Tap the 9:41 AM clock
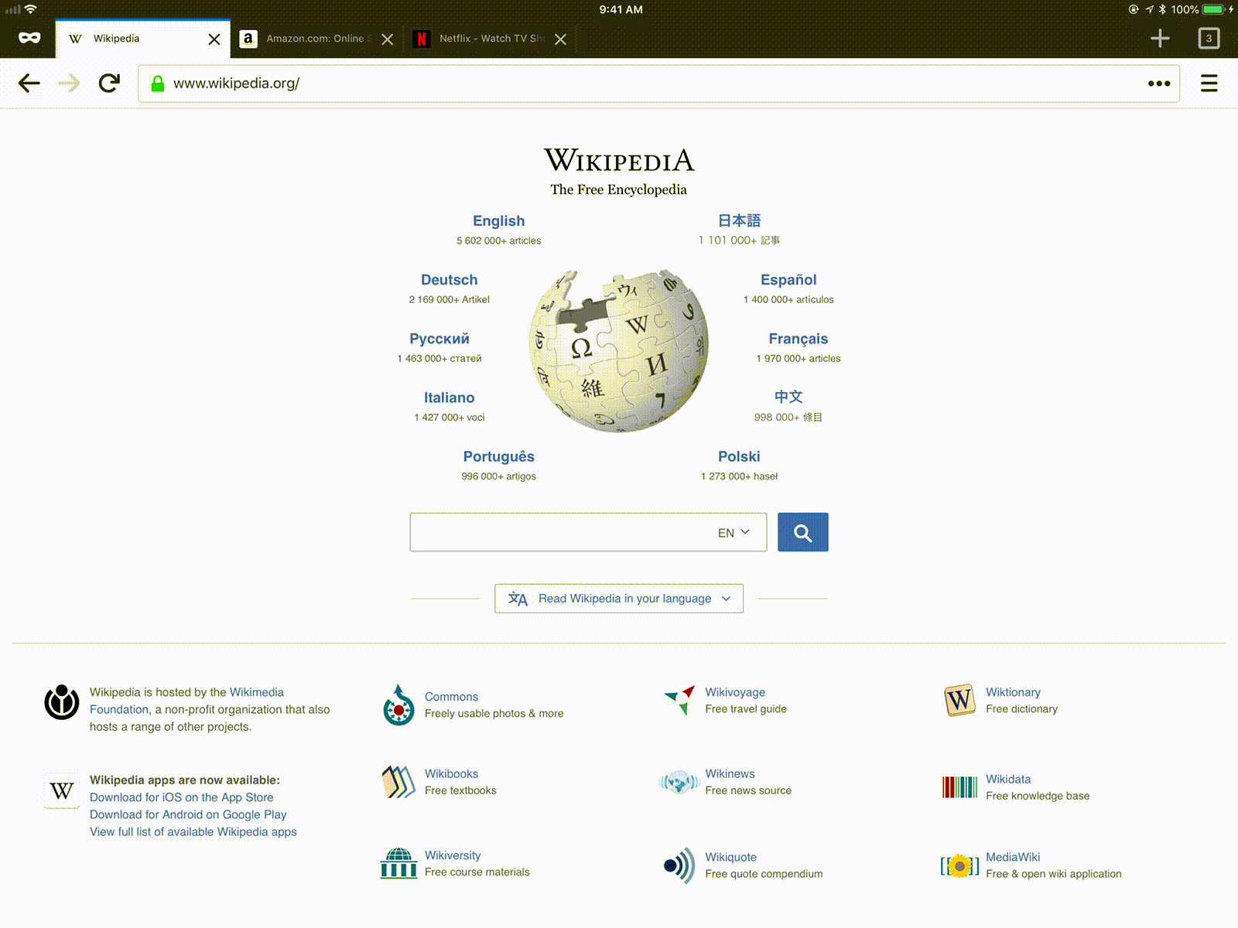1238x928 pixels. coord(621,9)
